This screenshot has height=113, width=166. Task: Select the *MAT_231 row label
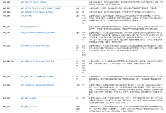6,107
